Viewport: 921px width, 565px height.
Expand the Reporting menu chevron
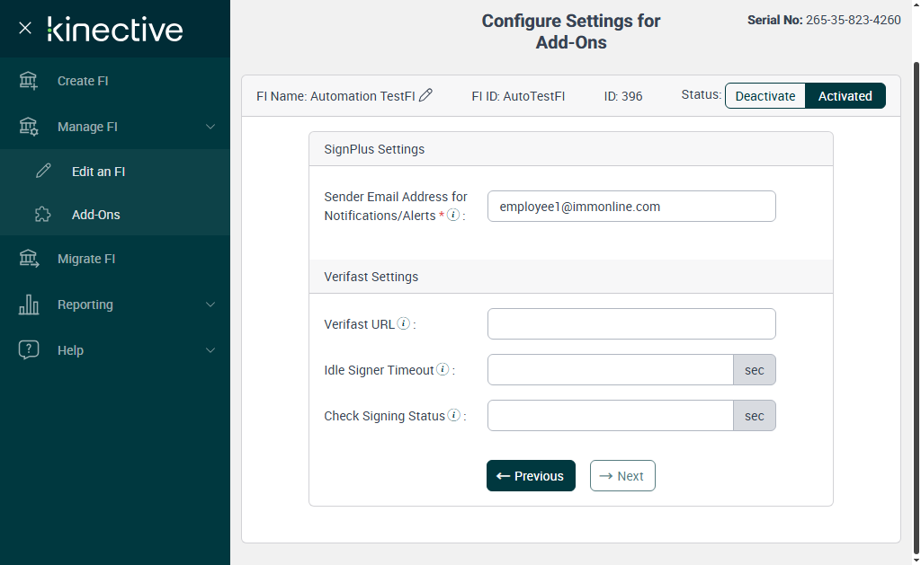pyautogui.click(x=210, y=305)
